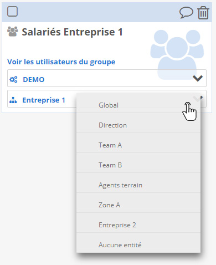The height and width of the screenshot is (265, 216).
Task: Open Voir les utilisateurs du groupe link
Action: [x=61, y=62]
